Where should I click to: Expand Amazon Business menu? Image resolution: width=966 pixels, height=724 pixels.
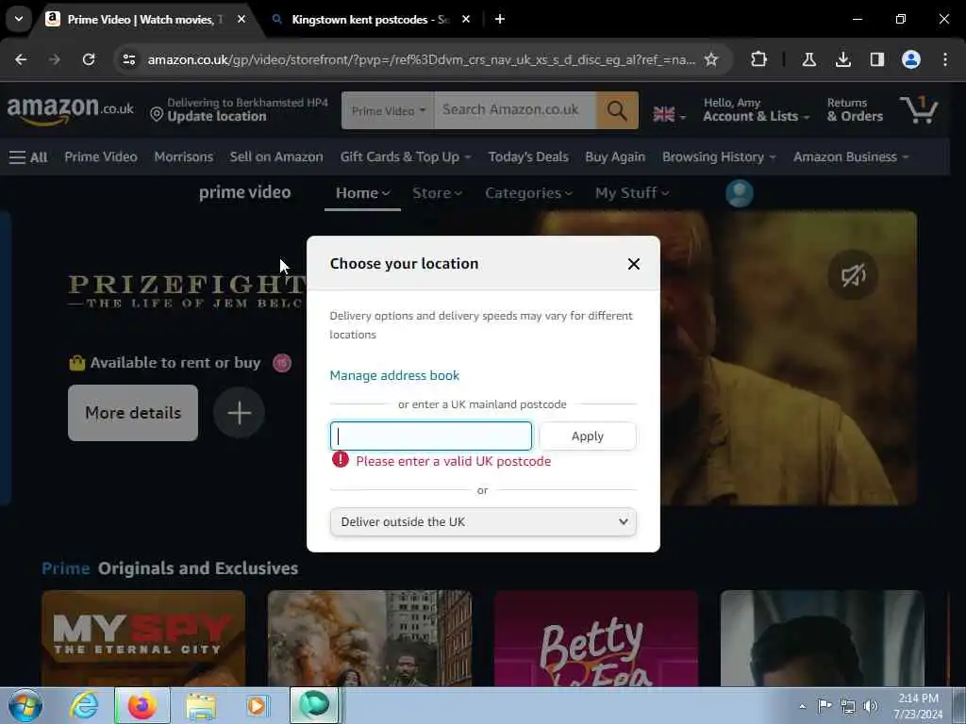tap(851, 157)
